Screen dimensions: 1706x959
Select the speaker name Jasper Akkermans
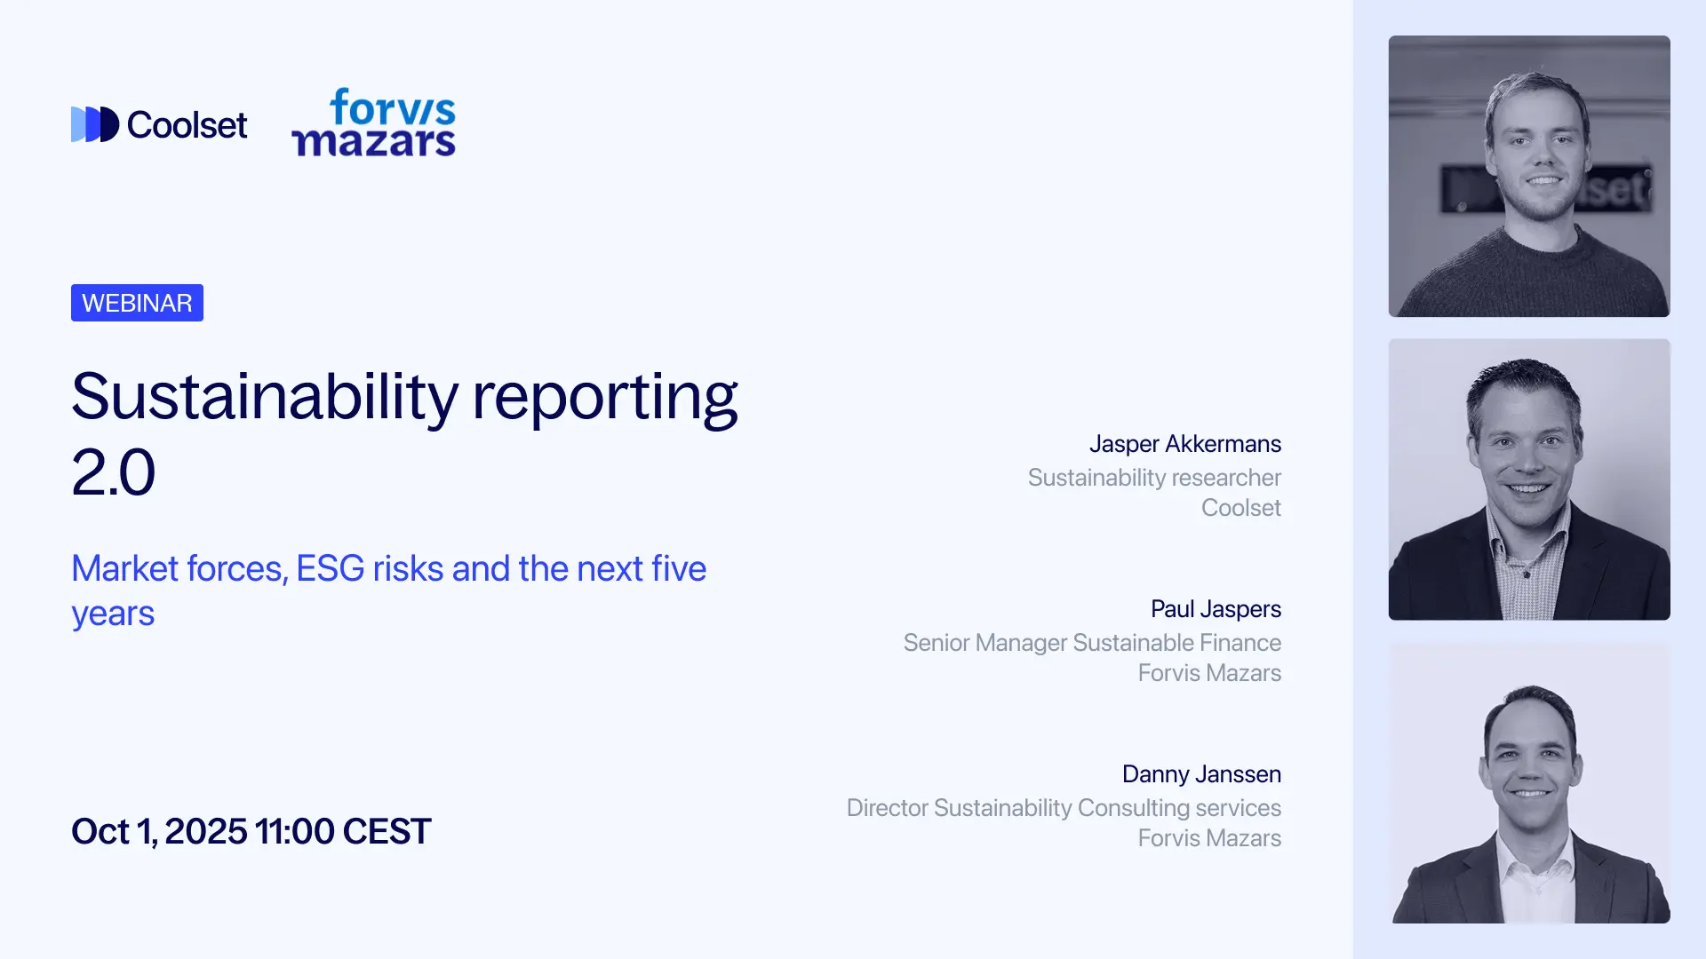[1185, 444]
